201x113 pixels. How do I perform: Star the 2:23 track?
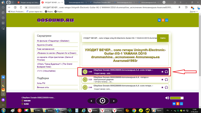(x=162, y=80)
